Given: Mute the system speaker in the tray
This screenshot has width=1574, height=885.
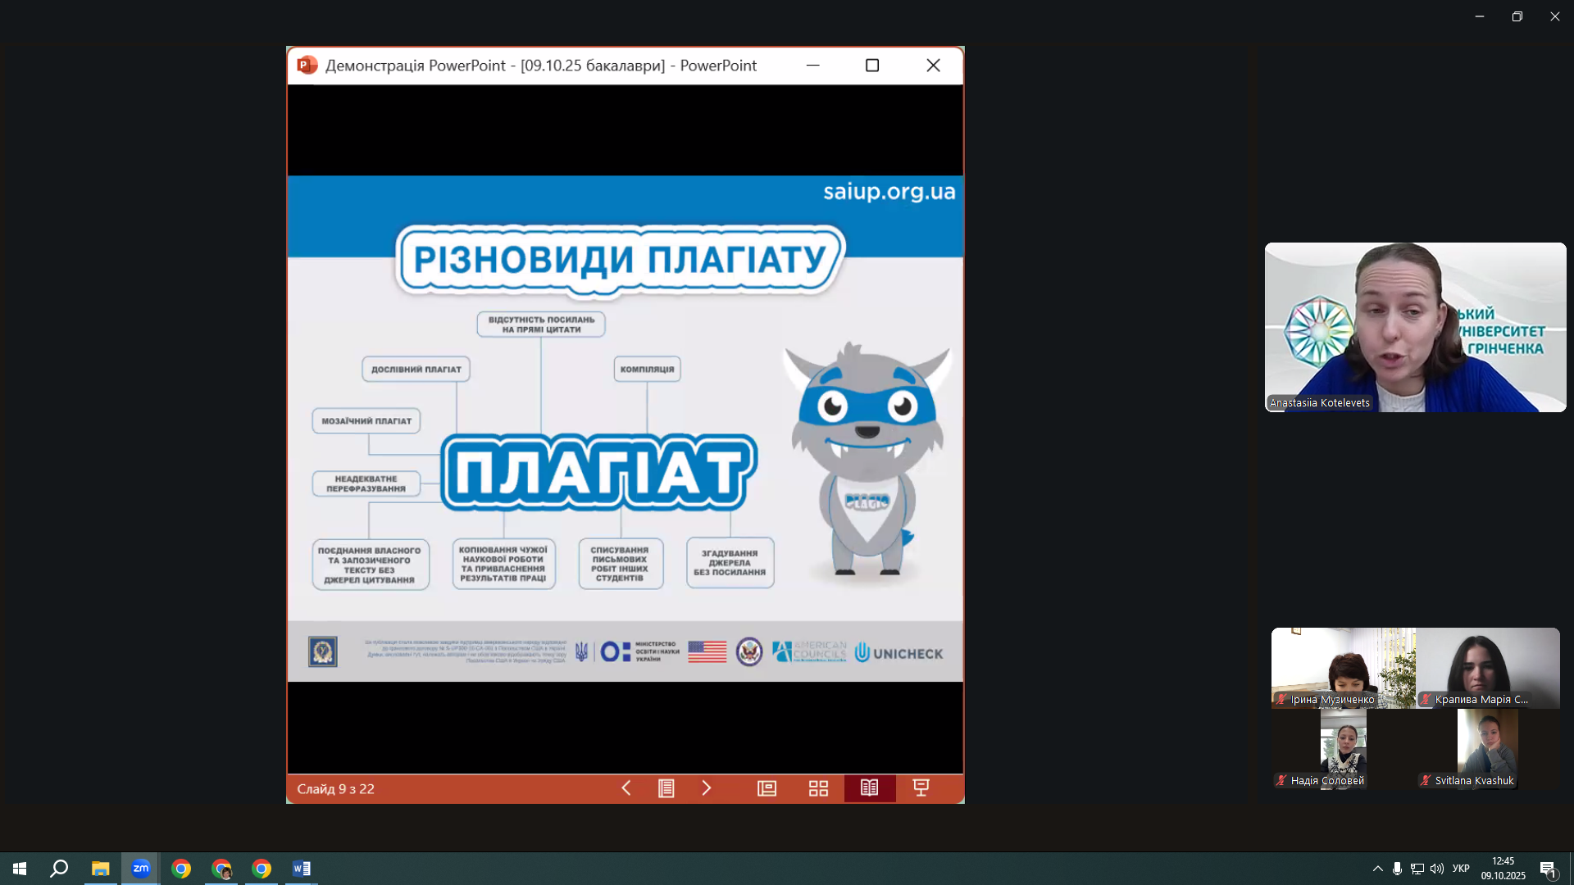Looking at the screenshot, I should click(x=1437, y=869).
